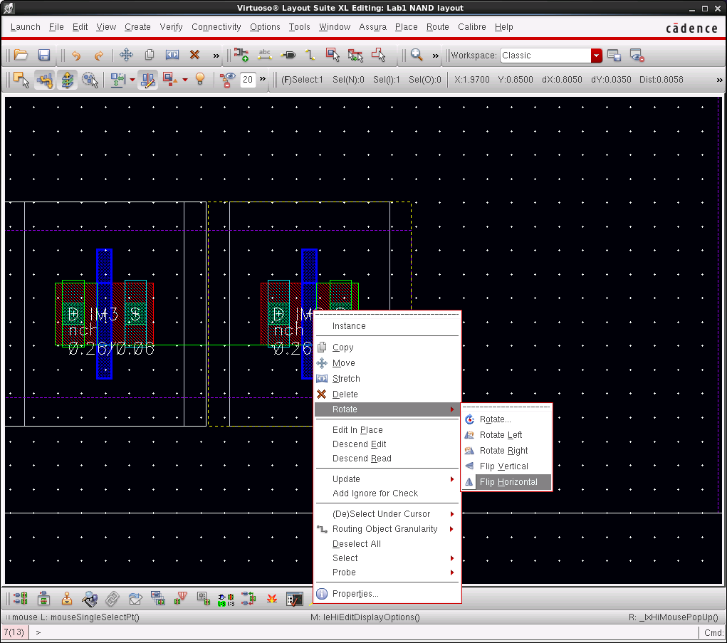
Task: Toggle the pencil-ruler edit mode button
Action: click(x=148, y=80)
